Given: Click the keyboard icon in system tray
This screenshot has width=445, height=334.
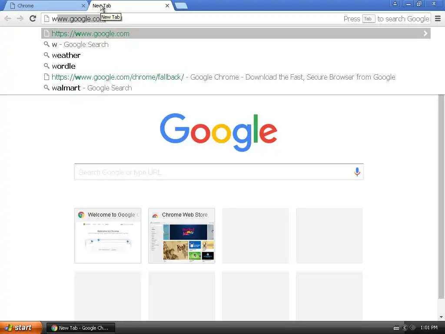Looking at the screenshot, I should coord(396,328).
